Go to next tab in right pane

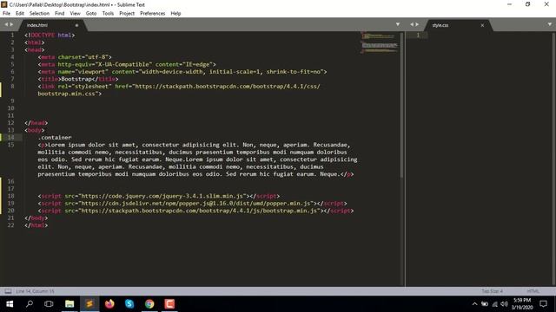417,24
